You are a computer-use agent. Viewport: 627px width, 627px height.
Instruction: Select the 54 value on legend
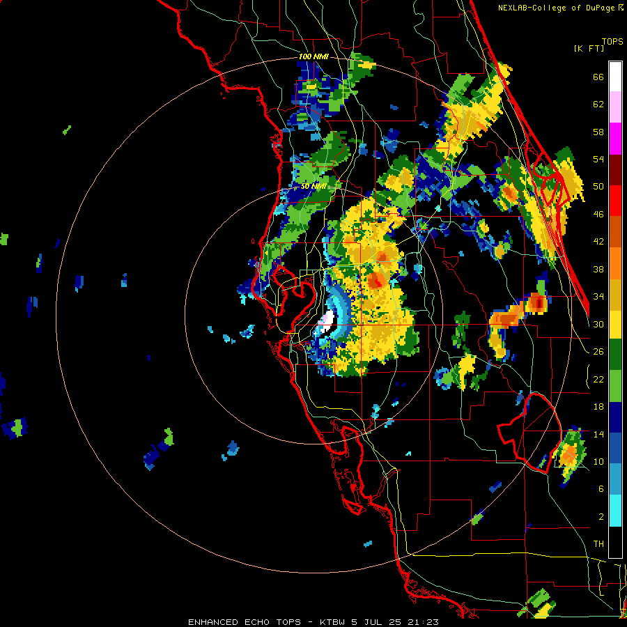pos(598,159)
